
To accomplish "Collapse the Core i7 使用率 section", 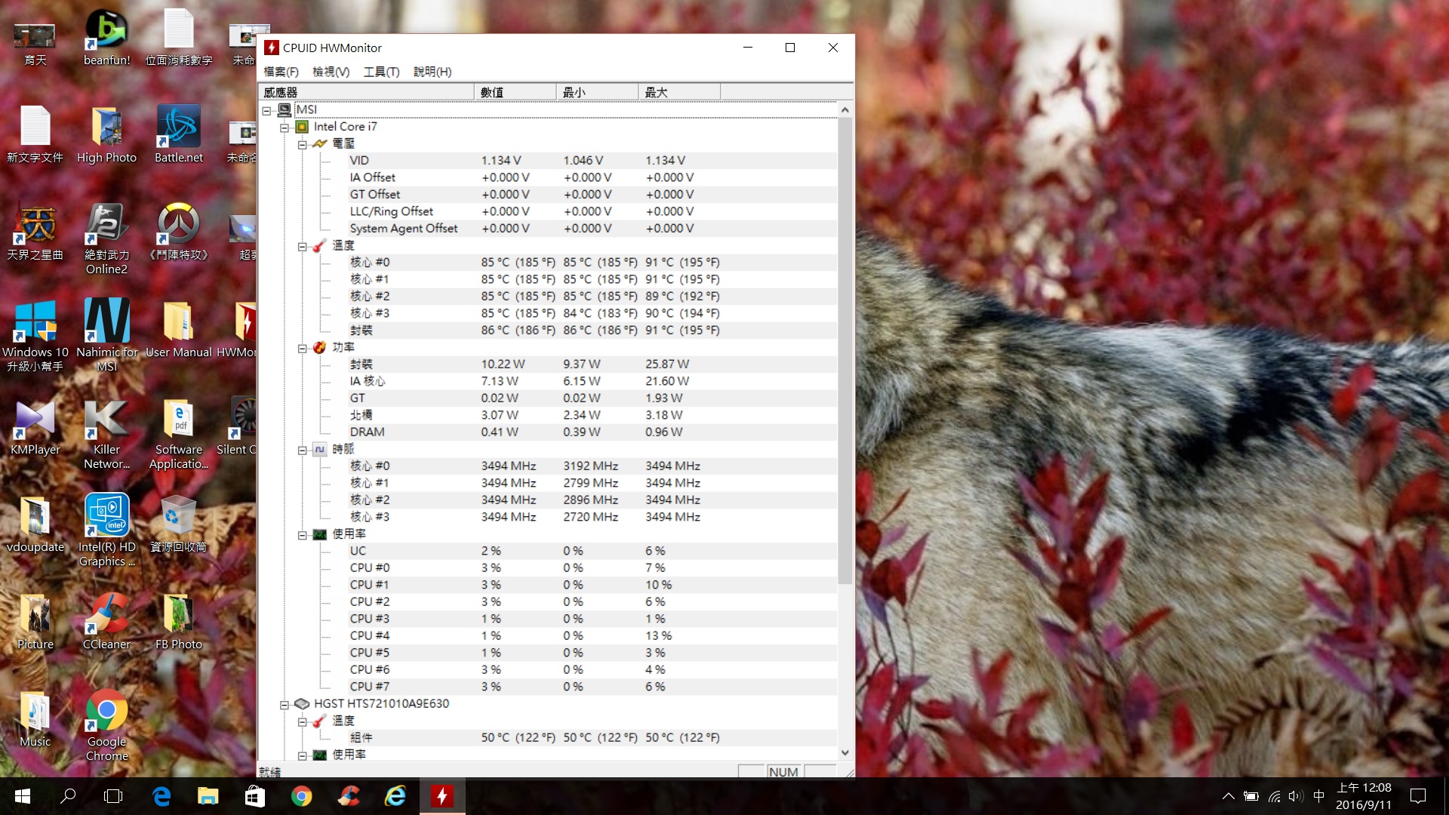I will [302, 535].
